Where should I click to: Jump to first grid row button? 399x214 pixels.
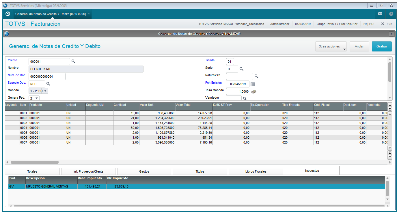coord(390,105)
